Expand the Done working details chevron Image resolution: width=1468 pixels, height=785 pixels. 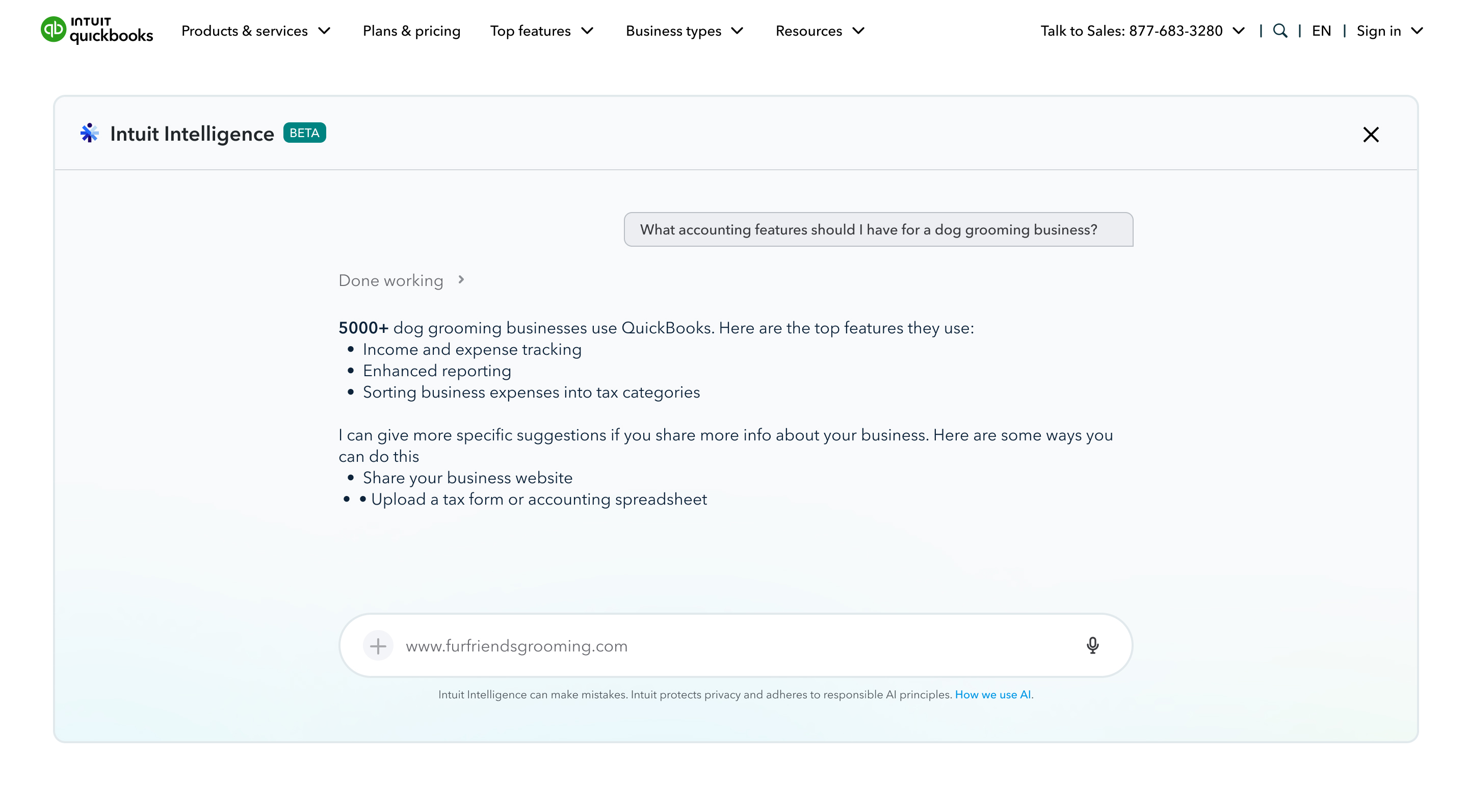coord(461,279)
